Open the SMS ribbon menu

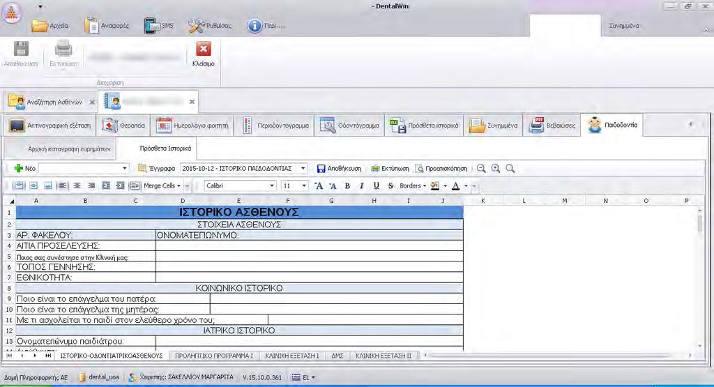(159, 26)
